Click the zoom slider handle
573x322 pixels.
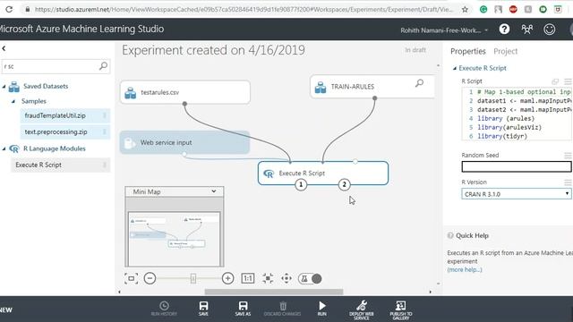pyautogui.click(x=193, y=278)
